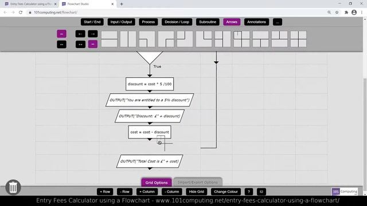The width and height of the screenshot is (367, 206).
Task: Pick the left-to-down corner connector shape
Action: click(x=147, y=39)
